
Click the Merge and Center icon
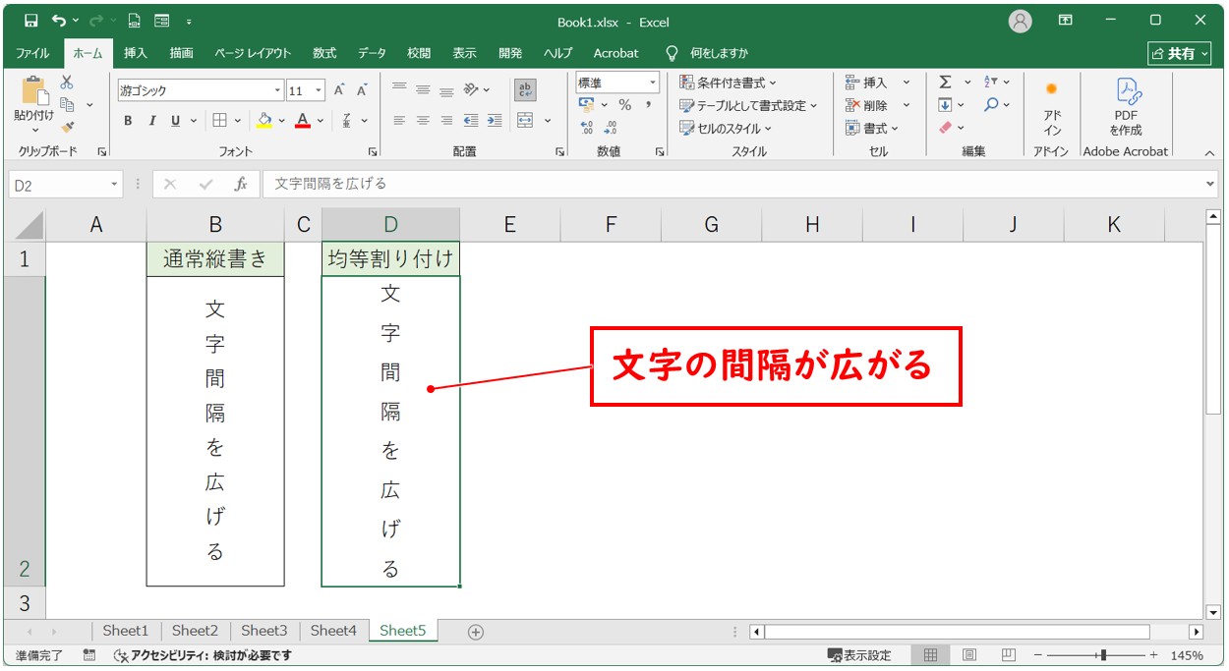525,121
